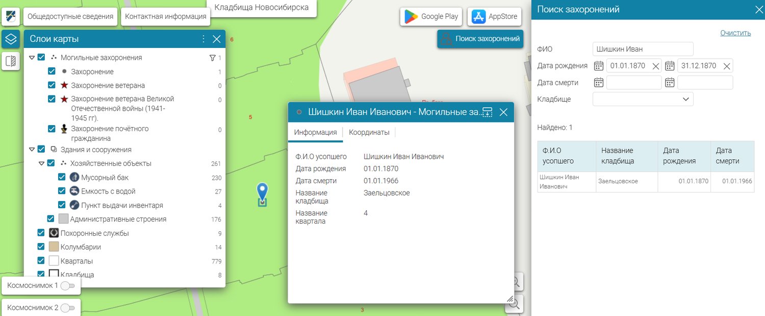Viewport: 765px width, 316px height.
Task: Switch to the Информация tab
Action: 315,132
